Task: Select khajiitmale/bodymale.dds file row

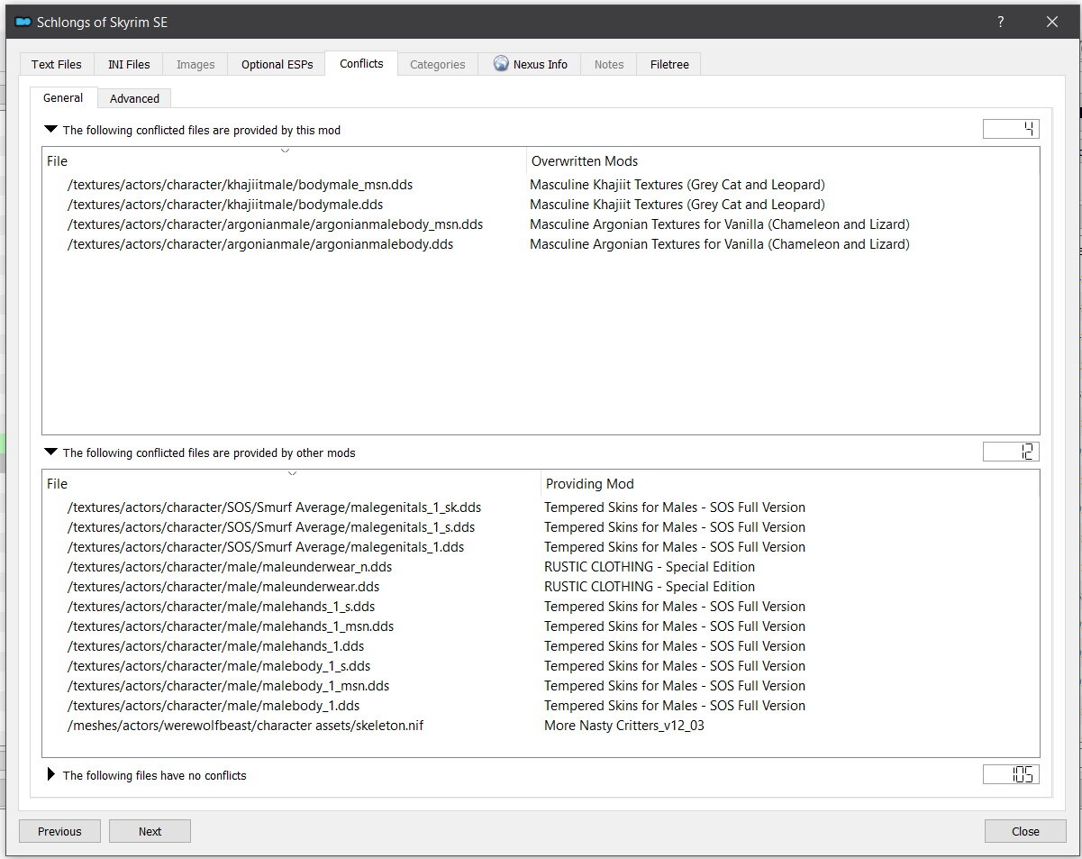Action: click(541, 205)
